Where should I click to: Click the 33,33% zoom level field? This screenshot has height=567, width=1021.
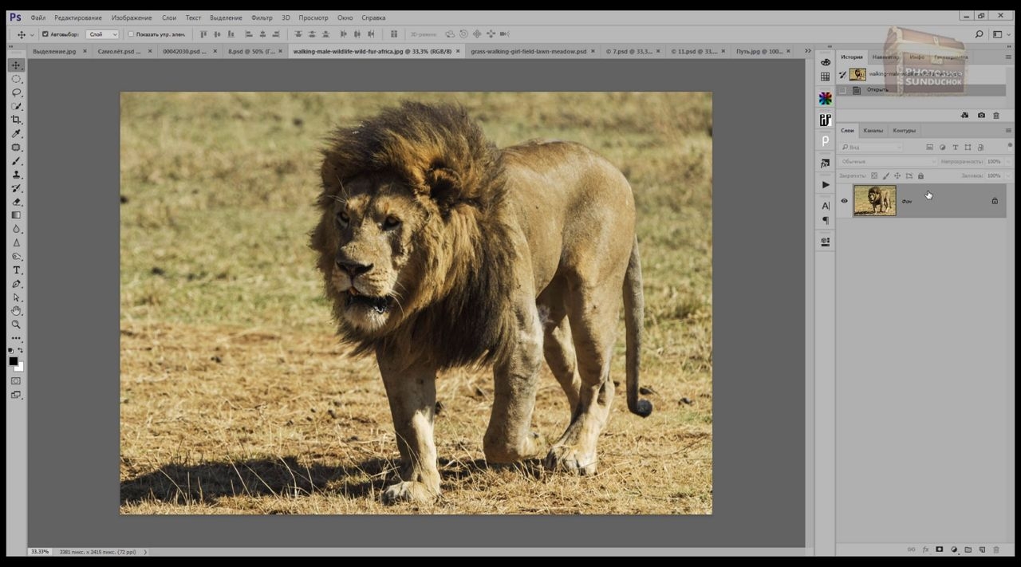click(x=40, y=552)
